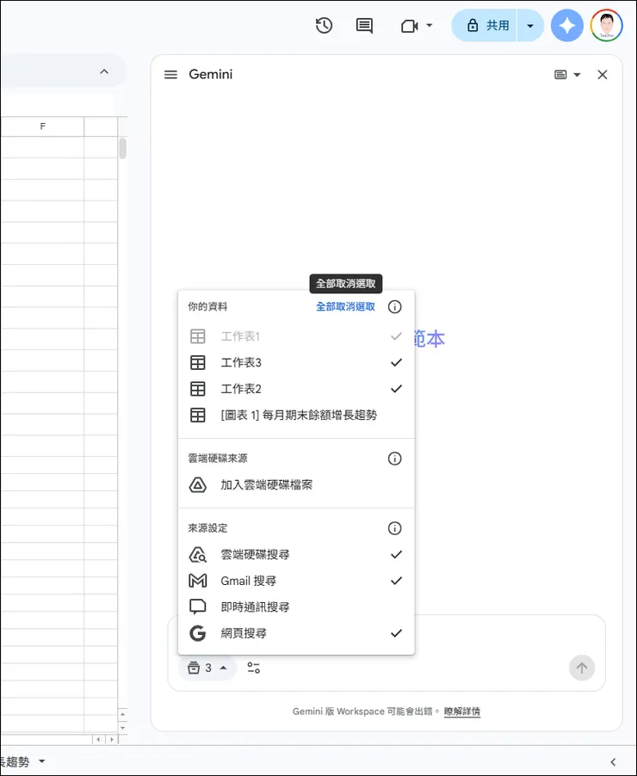637x776 pixels.
Task: Enable 即時通訊搜尋 source setting
Action: 296,607
